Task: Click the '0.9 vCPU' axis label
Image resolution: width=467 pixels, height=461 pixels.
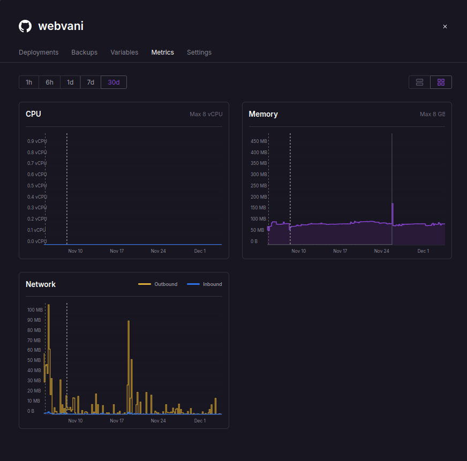Action: pyautogui.click(x=37, y=141)
